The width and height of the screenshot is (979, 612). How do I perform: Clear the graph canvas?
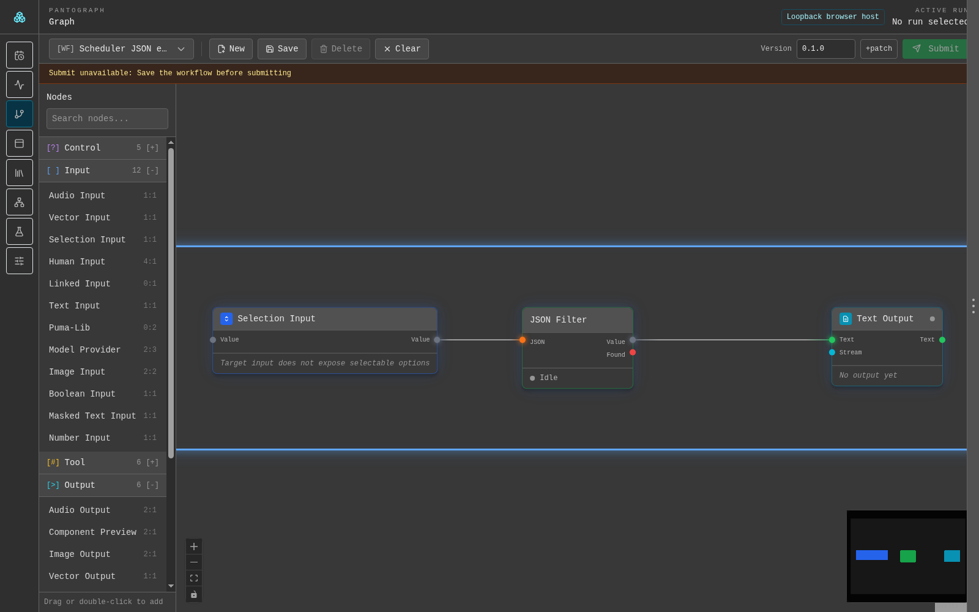402,49
